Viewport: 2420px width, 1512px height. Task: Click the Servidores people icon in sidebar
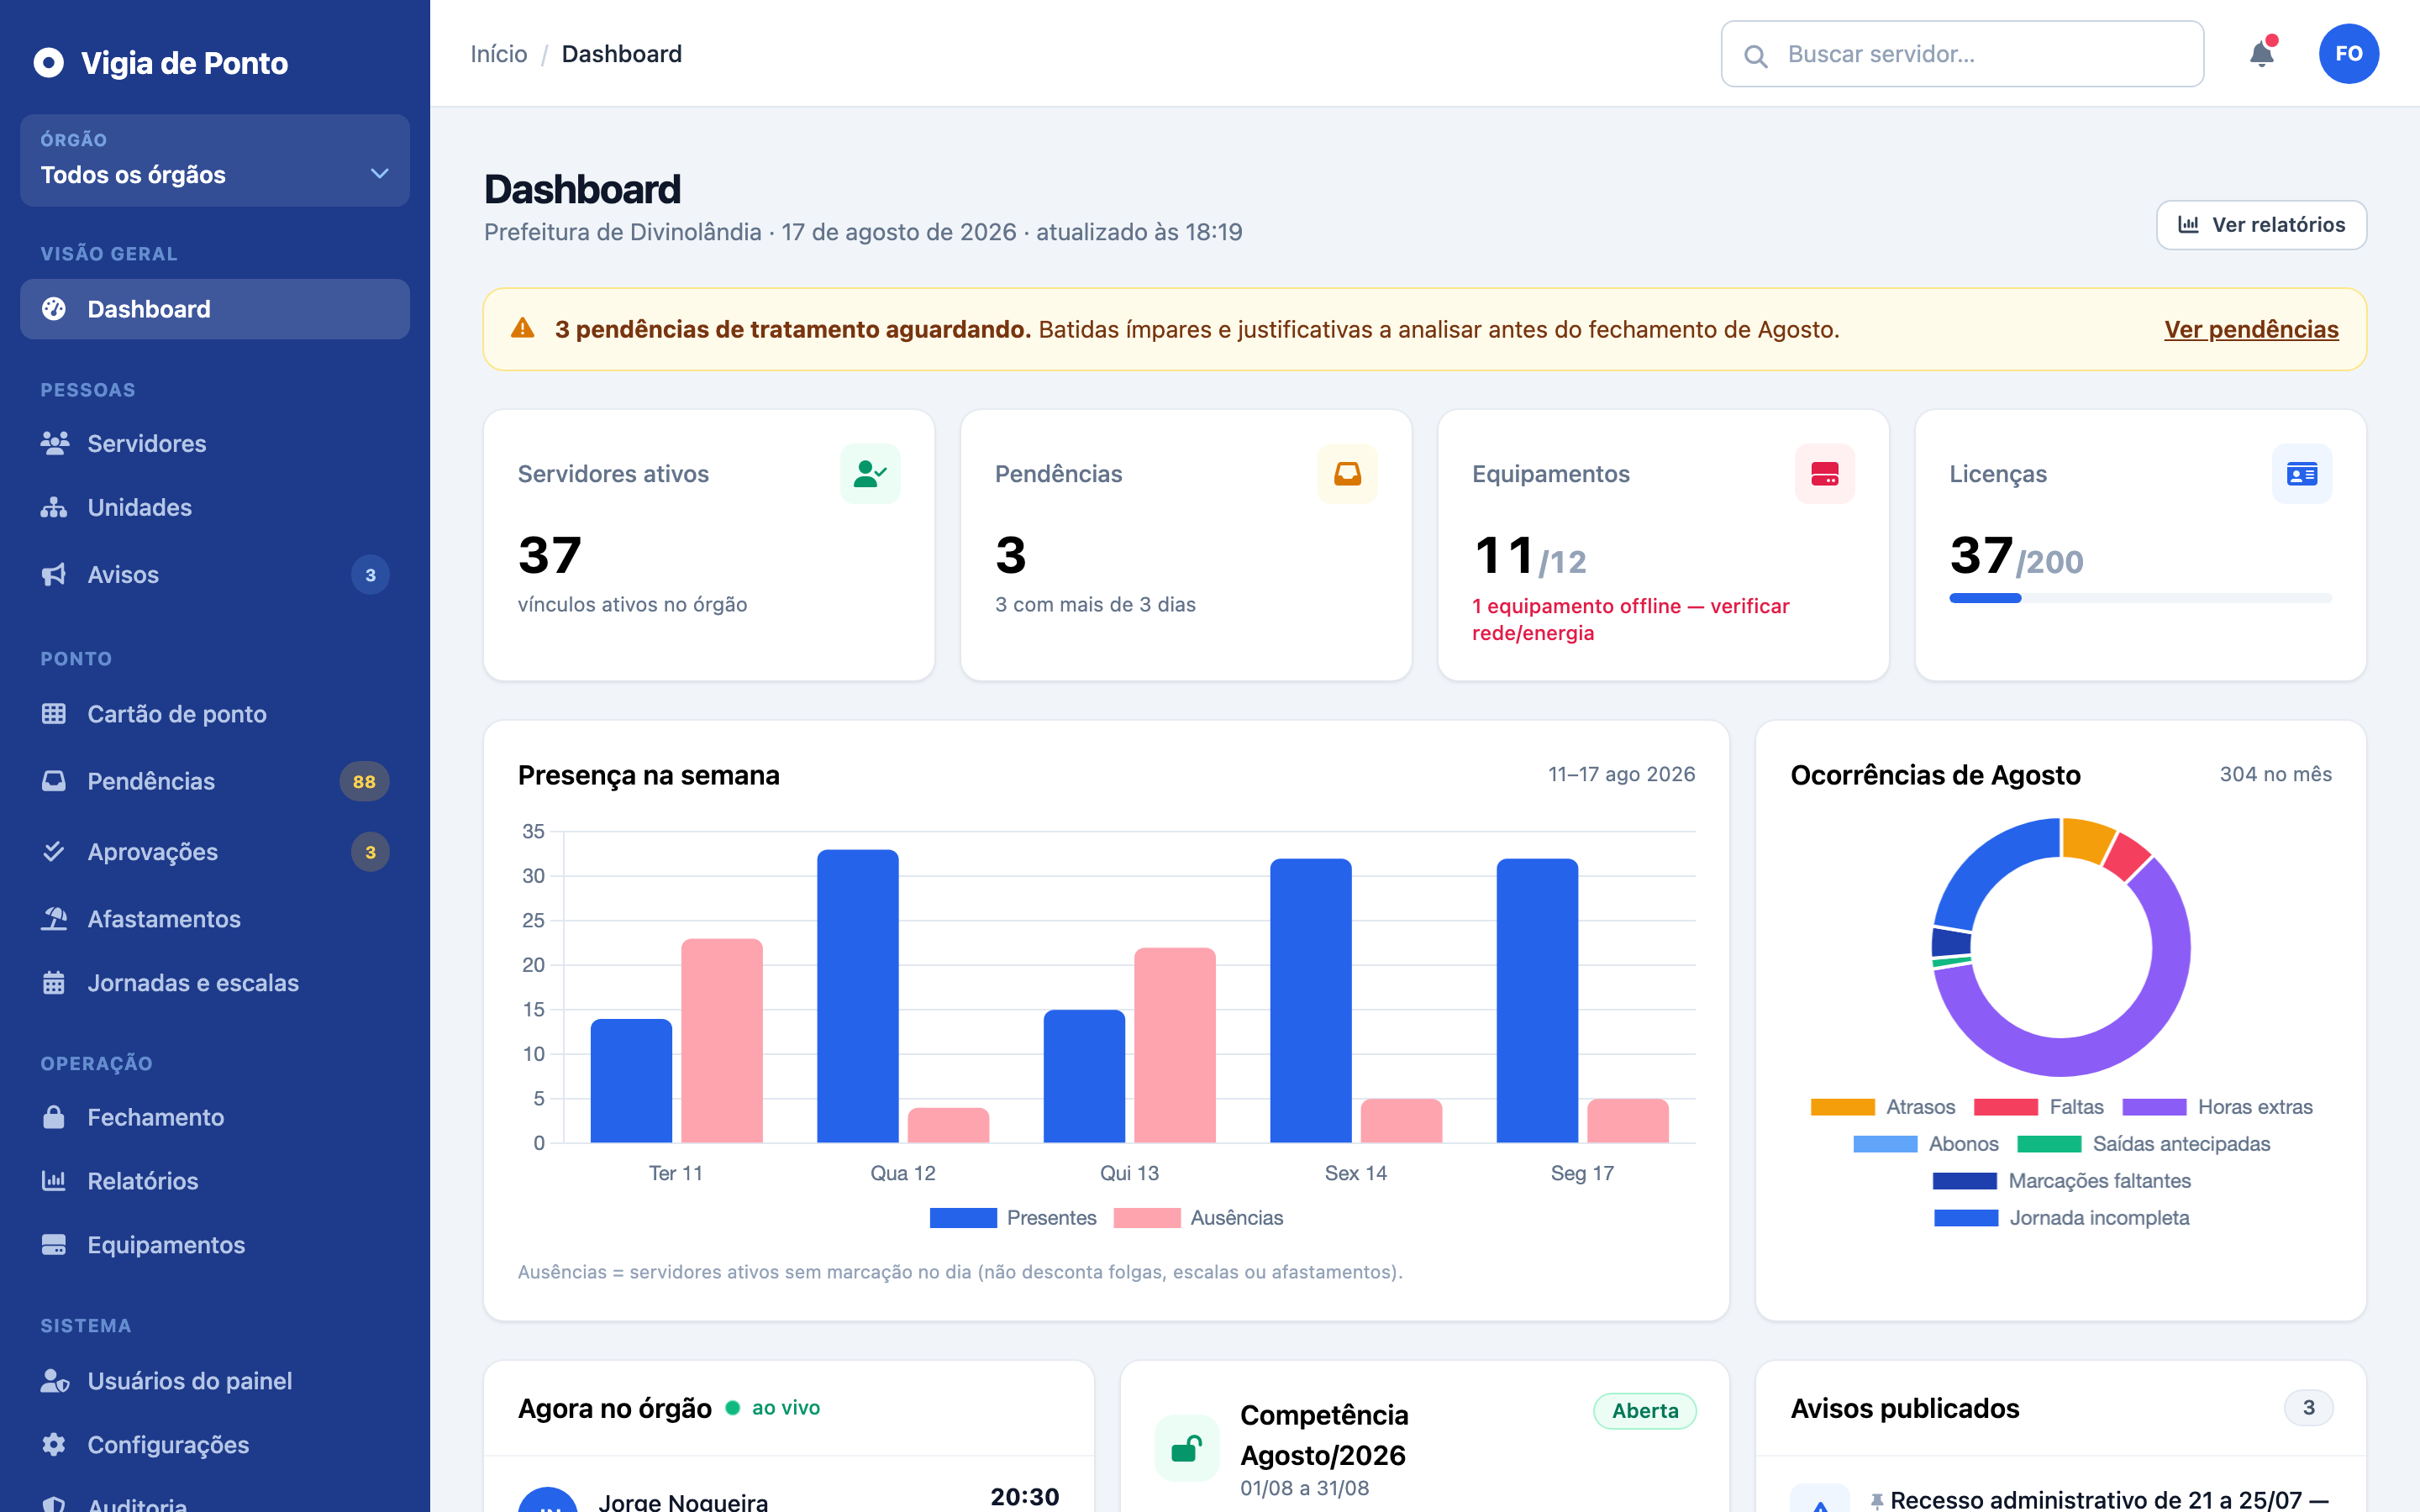(x=54, y=443)
